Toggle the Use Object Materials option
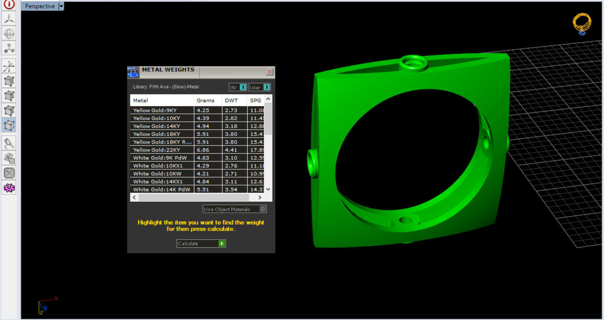Image resolution: width=604 pixels, height=320 pixels. [x=235, y=209]
